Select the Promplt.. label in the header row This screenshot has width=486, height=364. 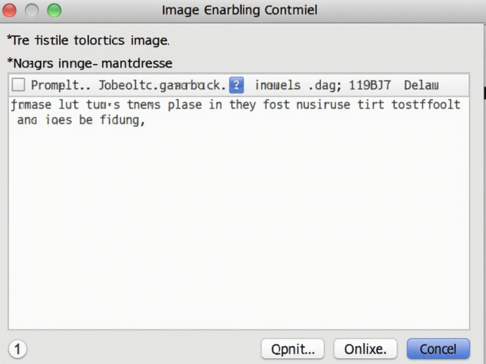pos(61,85)
